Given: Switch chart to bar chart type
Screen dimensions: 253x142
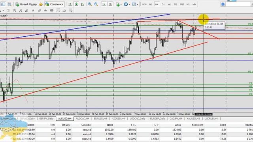Looking at the screenshot, I should point(70,4).
